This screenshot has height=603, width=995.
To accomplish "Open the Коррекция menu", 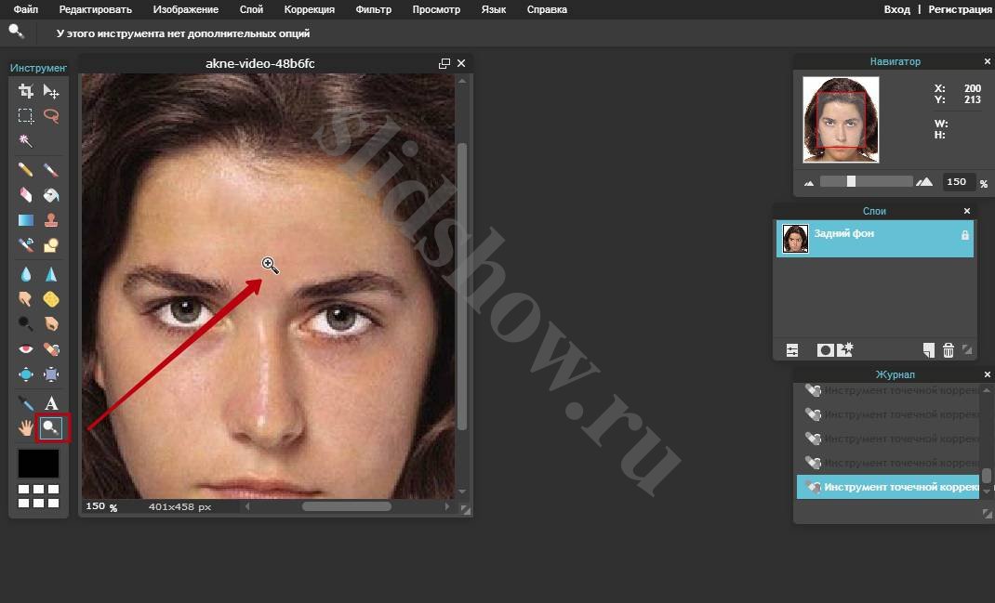I will click(x=309, y=9).
